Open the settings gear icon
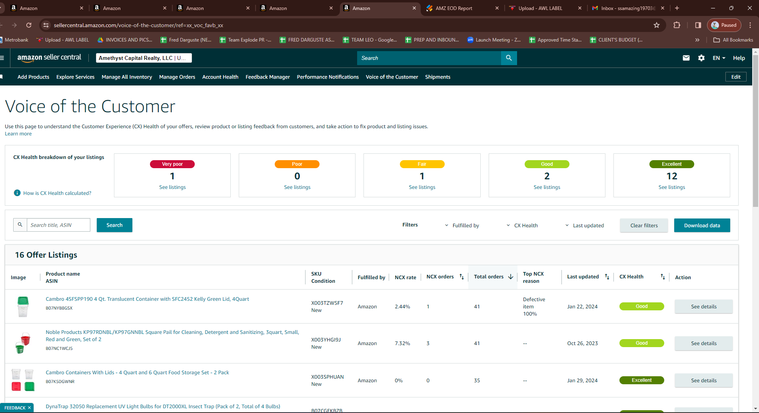The height and width of the screenshot is (413, 759). 701,58
